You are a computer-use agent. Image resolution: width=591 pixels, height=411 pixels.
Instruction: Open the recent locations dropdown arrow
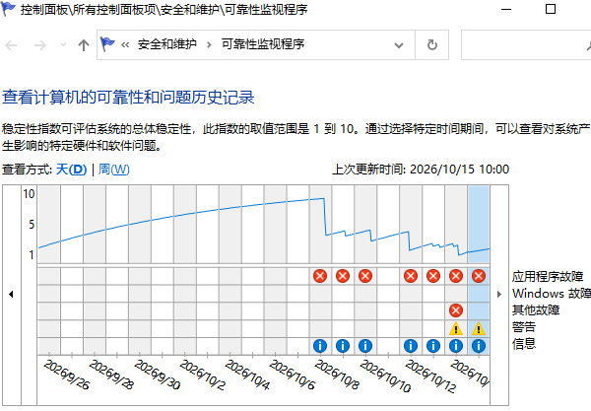tap(63, 45)
